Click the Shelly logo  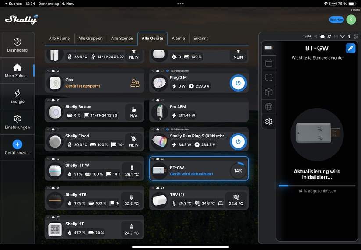[21, 19]
